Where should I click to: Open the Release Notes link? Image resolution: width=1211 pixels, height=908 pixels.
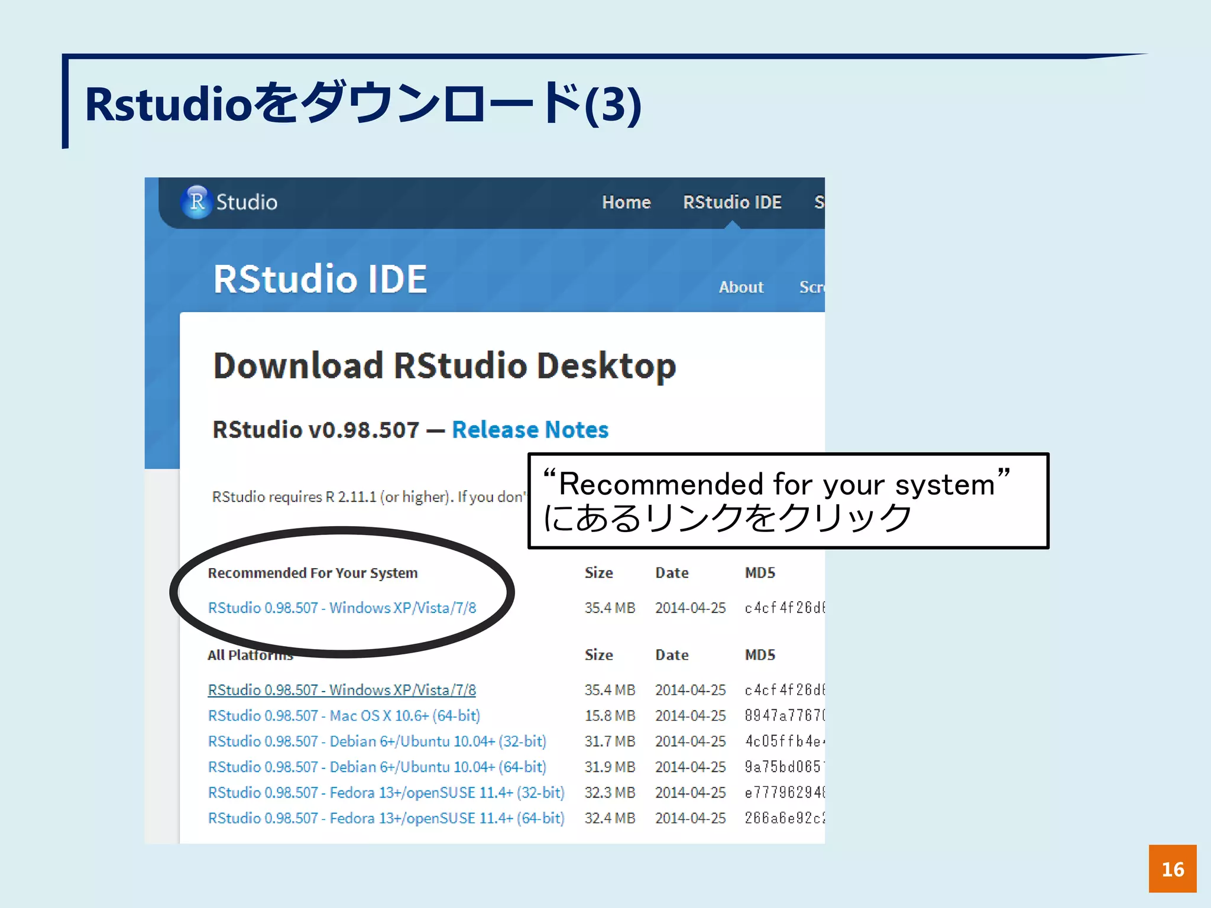[530, 430]
